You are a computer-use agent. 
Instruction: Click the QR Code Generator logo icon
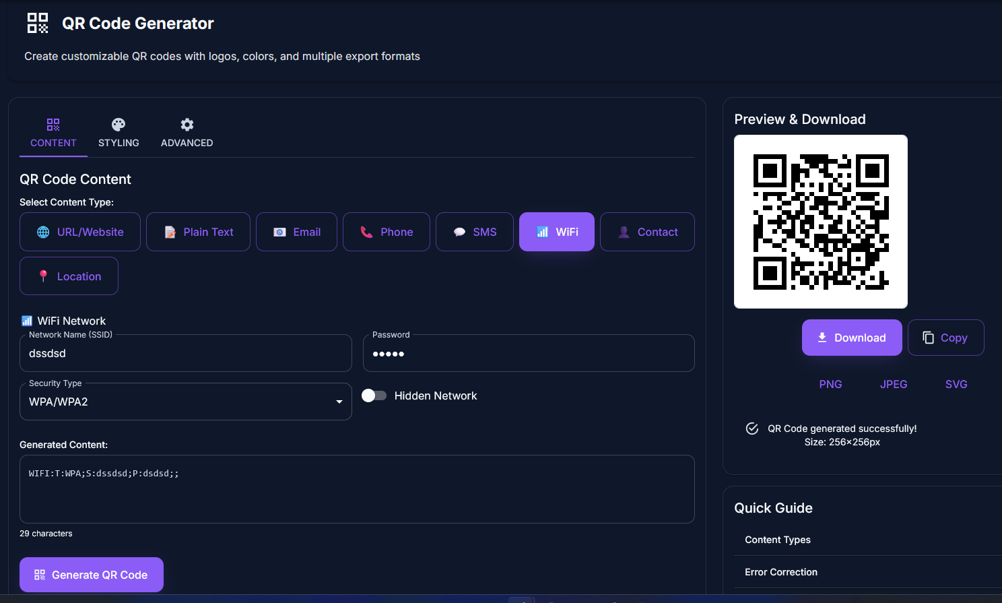click(x=38, y=23)
